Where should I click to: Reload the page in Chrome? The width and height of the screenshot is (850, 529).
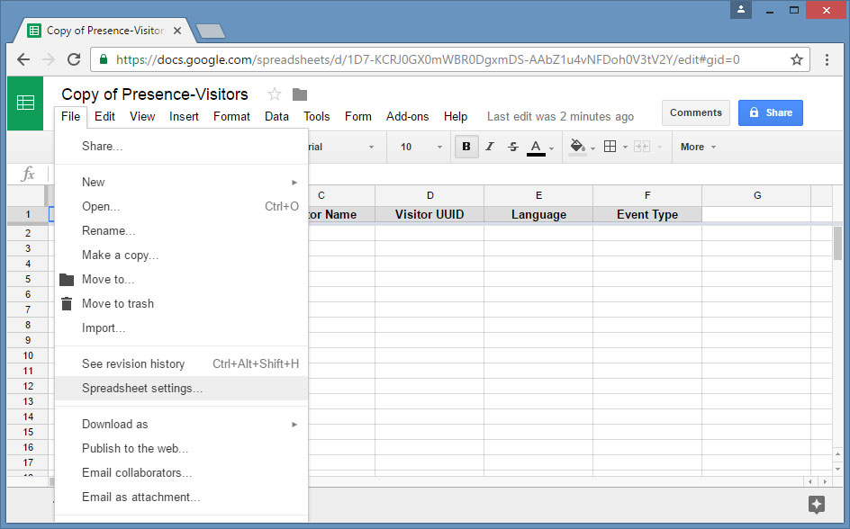74,59
